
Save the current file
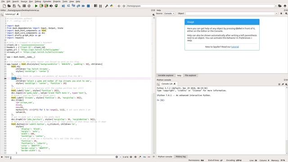pos(14,6)
